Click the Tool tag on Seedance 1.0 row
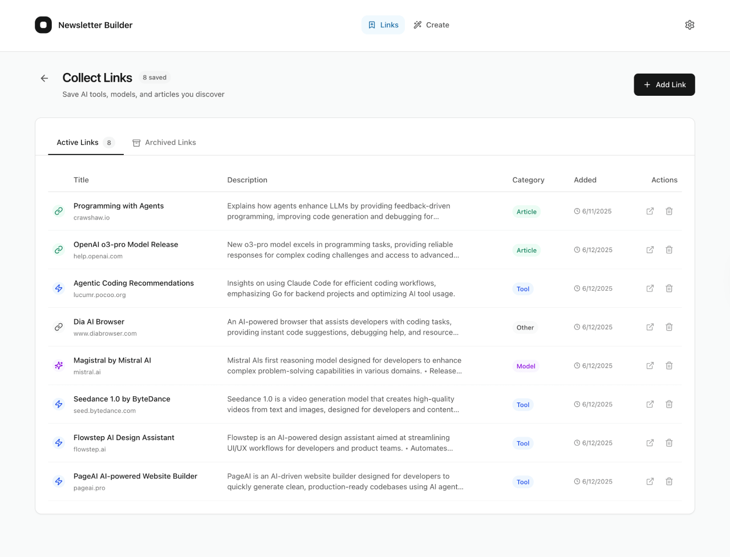Image resolution: width=730 pixels, height=557 pixels. [523, 405]
